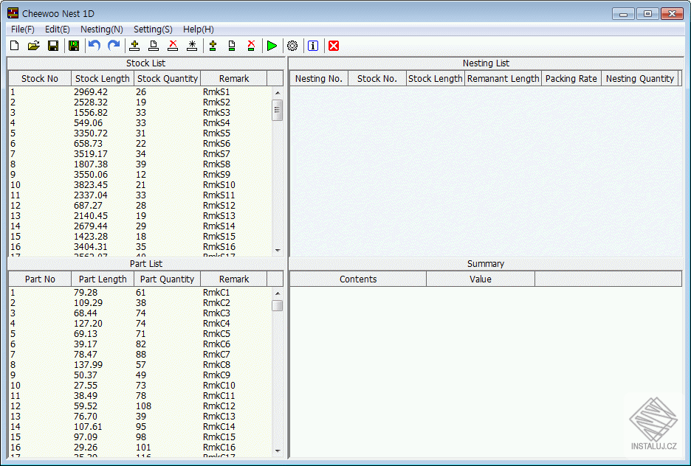This screenshot has width=691, height=466.
Task: Save using the floppy disk icon
Action: click(53, 46)
